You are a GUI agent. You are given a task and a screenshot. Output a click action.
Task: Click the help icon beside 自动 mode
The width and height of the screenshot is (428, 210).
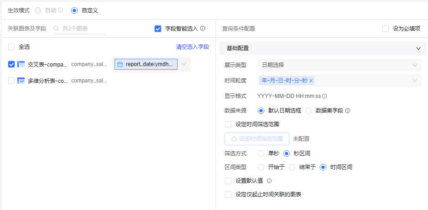(x=61, y=10)
